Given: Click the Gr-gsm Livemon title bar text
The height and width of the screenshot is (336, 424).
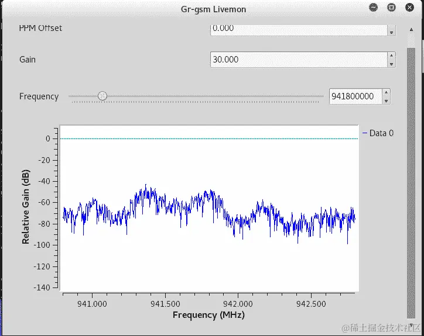Looking at the screenshot, I should coord(213,9).
